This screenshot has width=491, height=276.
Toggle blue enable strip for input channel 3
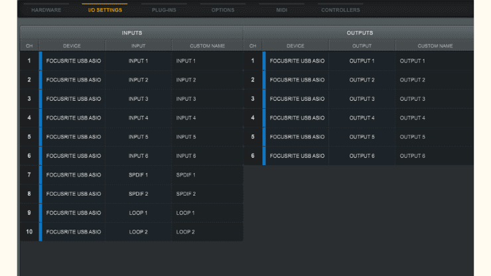(x=40, y=99)
